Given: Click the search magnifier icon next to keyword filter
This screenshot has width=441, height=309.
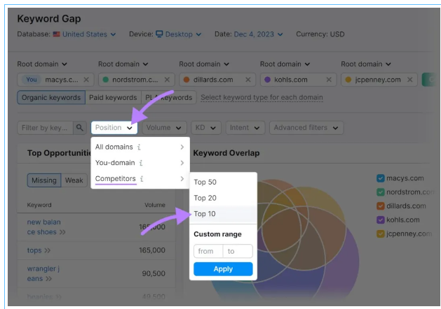Looking at the screenshot, I should tap(80, 128).
